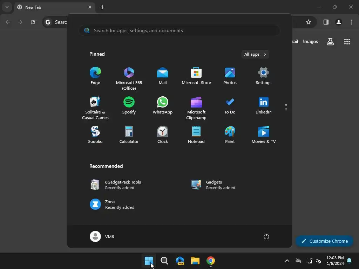This screenshot has width=359, height=269.
Task: Open Chrome tab search dropdown
Action: coord(7,7)
